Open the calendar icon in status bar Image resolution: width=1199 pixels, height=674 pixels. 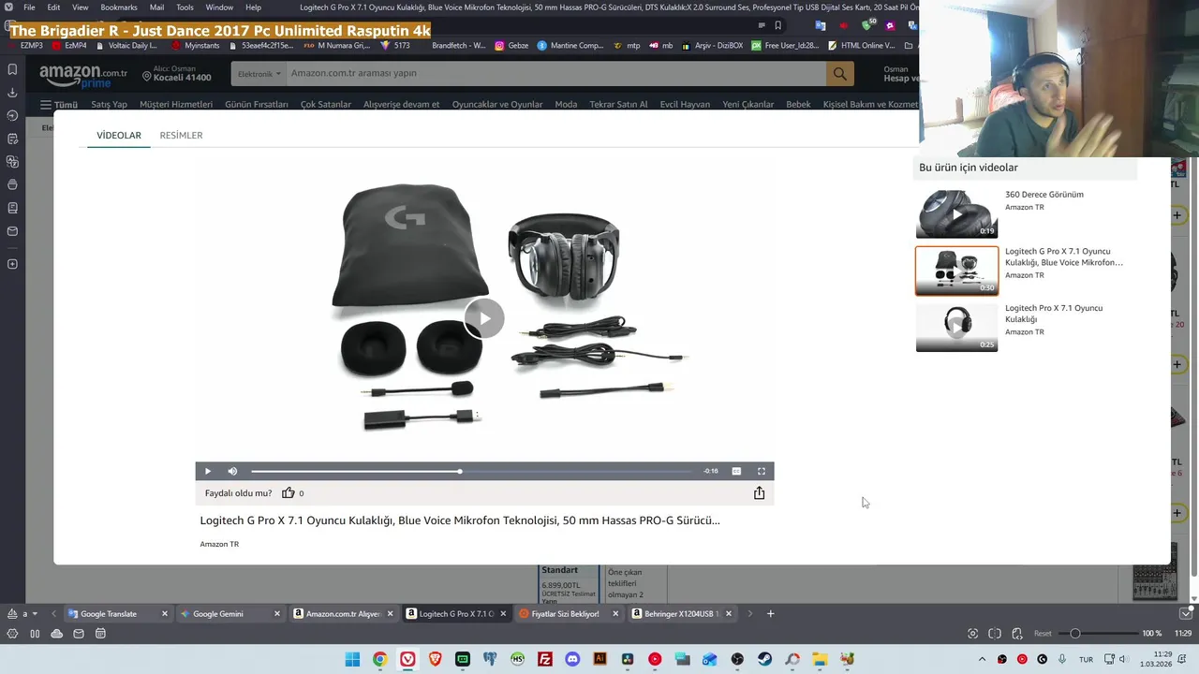(100, 634)
